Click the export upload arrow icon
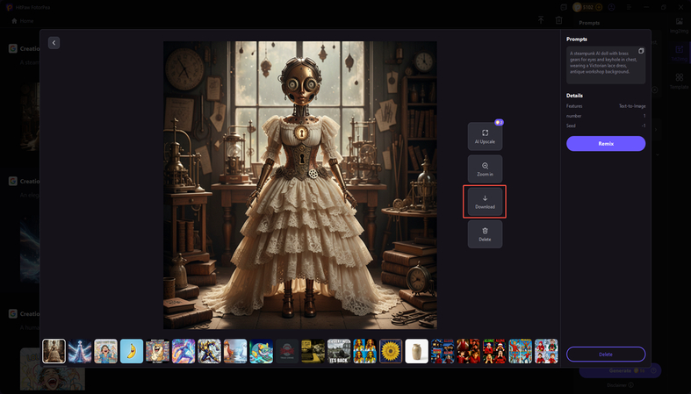The image size is (691, 394). click(x=541, y=20)
